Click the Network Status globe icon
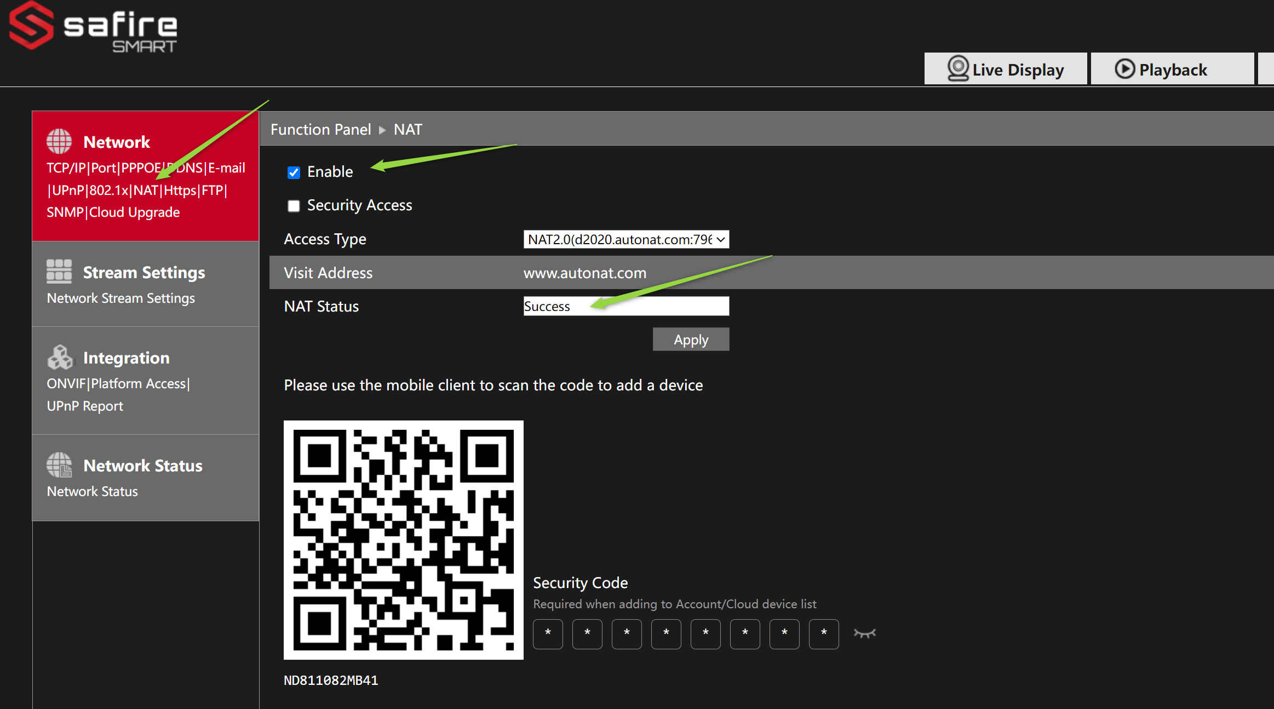 pyautogui.click(x=59, y=465)
